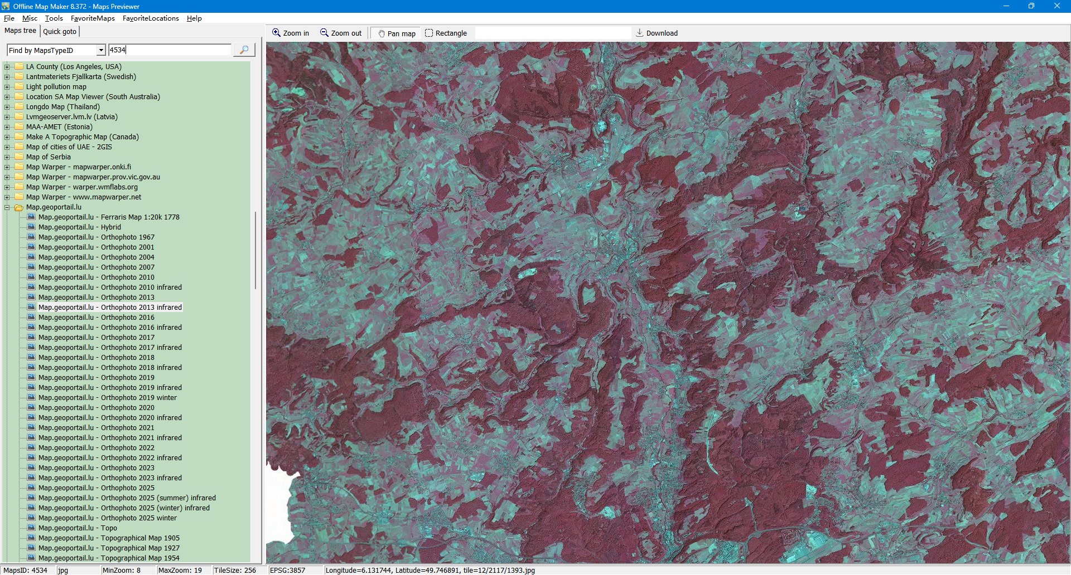Click the Topo layer image icon
The image size is (1071, 575).
[31, 528]
